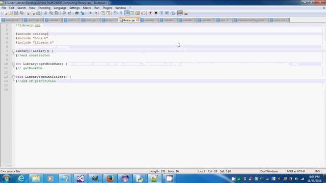Click the Print toolbar icon
This screenshot has width=326, height=183.
pos(39,13)
